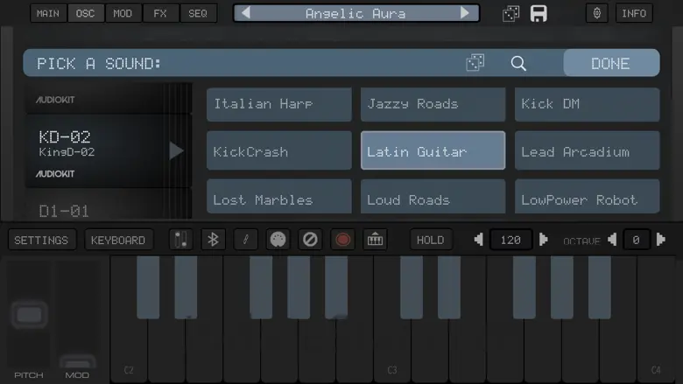
Task: Pick the Loud Roads sound
Action: pyautogui.click(x=433, y=197)
